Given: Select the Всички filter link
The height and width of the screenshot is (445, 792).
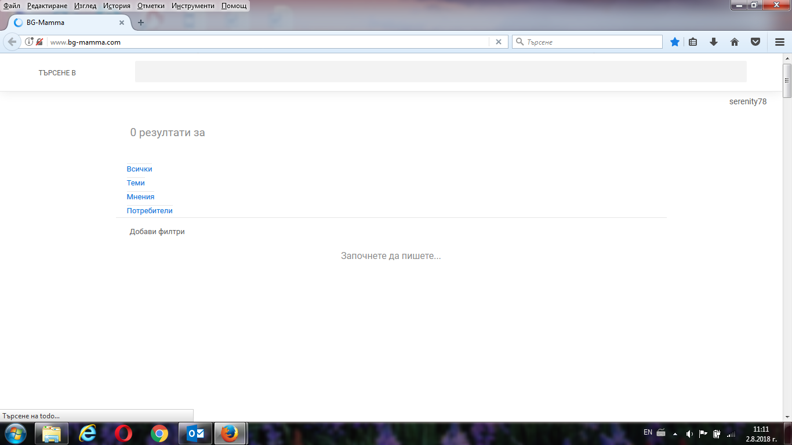Looking at the screenshot, I should 139,169.
